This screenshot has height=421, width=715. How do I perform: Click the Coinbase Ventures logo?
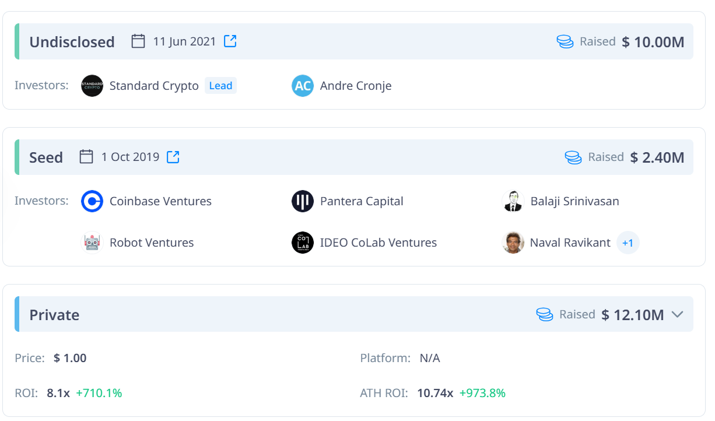click(92, 201)
